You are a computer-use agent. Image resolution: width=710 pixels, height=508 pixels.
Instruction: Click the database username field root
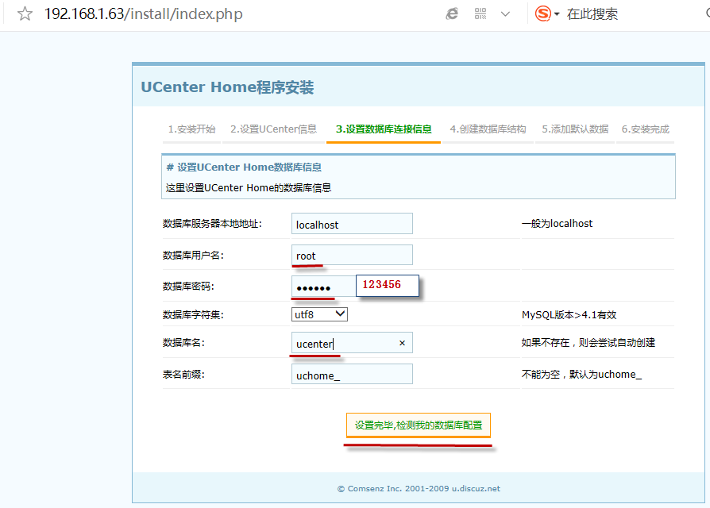[x=352, y=255]
